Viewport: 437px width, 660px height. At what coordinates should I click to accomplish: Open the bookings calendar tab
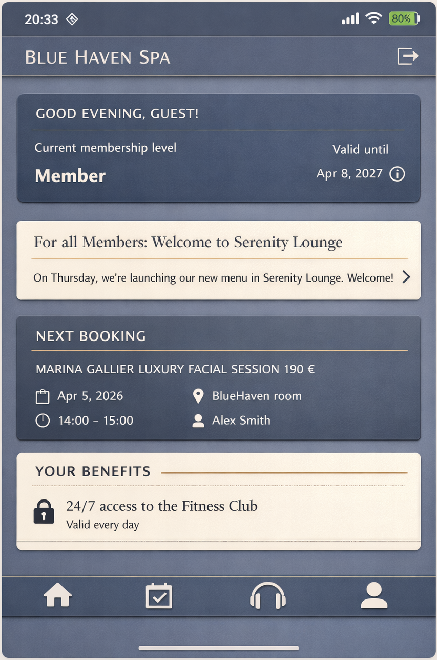click(x=159, y=596)
